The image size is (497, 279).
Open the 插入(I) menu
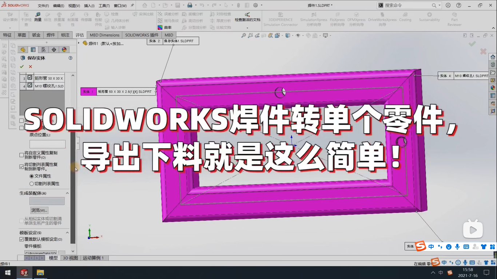[x=89, y=6]
